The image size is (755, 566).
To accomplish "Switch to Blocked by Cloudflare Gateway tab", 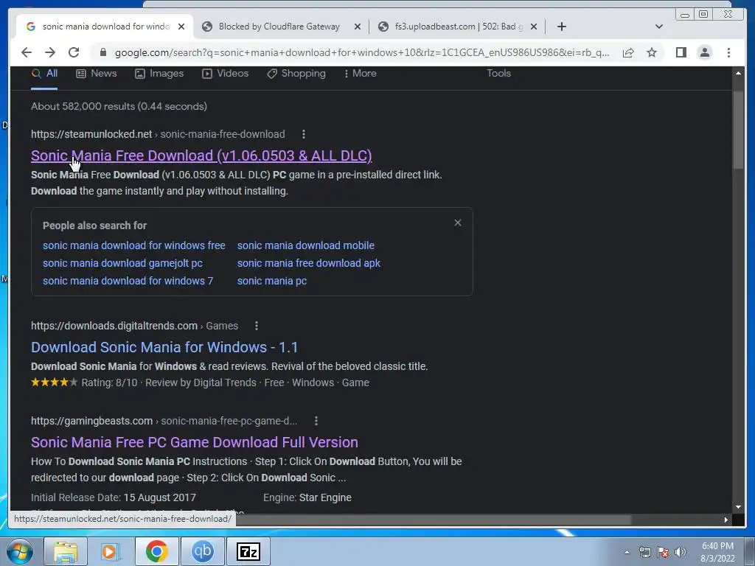I will pos(279,27).
